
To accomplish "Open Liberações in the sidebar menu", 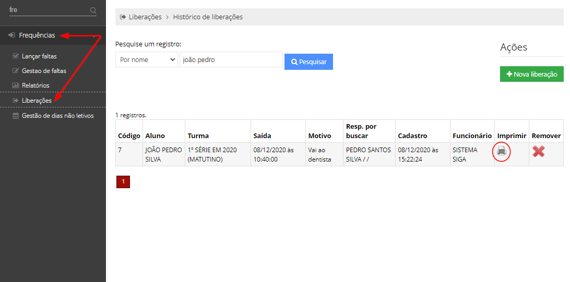I will coord(37,101).
